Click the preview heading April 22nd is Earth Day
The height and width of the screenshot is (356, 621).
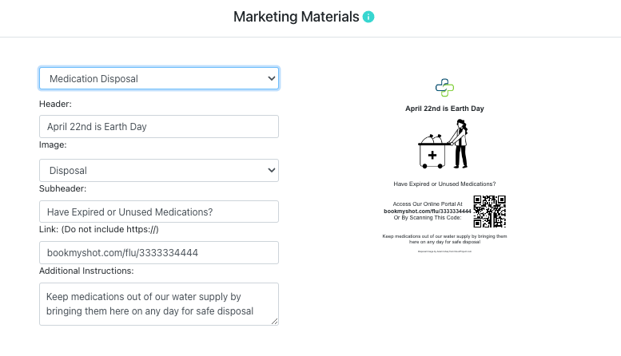coord(444,109)
